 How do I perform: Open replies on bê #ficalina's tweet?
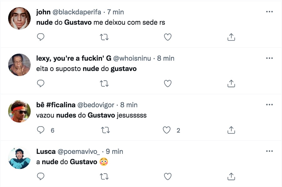point(41,130)
